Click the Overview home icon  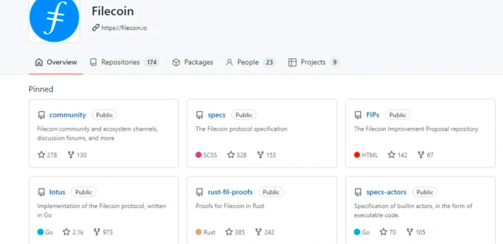(x=39, y=62)
